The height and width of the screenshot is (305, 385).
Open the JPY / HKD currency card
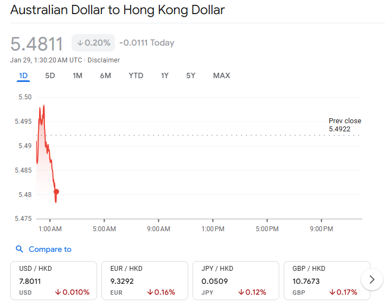coord(236,280)
